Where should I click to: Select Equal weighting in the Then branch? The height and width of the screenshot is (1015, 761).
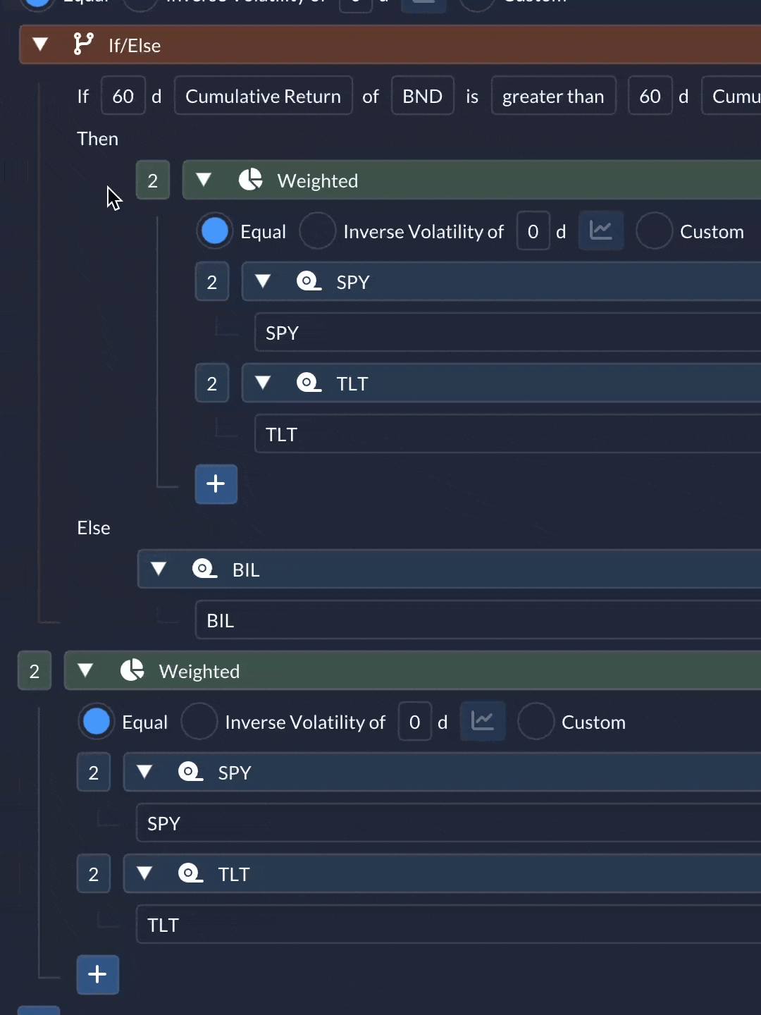[x=214, y=231]
